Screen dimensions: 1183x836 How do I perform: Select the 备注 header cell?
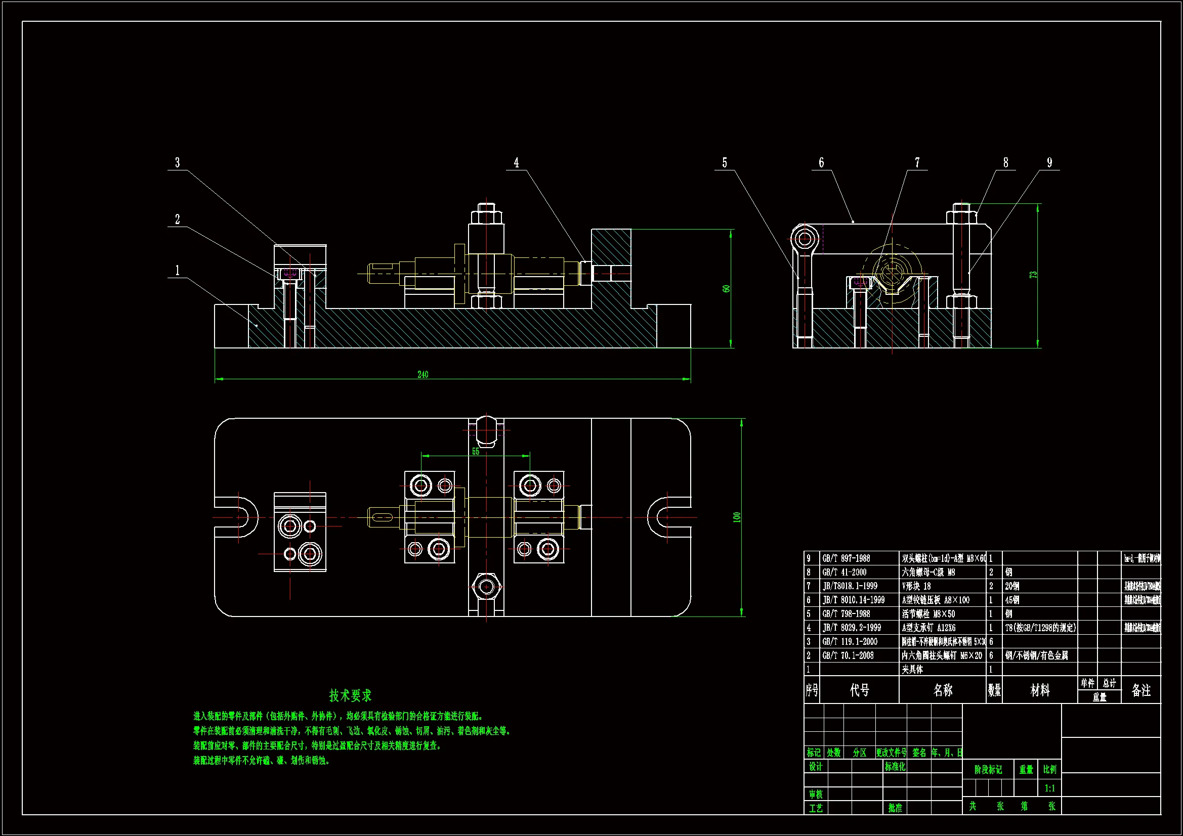(x=1140, y=690)
